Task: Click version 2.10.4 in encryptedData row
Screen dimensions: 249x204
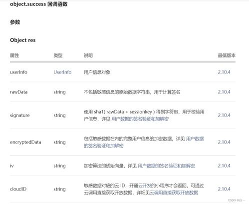Action: click(x=224, y=142)
